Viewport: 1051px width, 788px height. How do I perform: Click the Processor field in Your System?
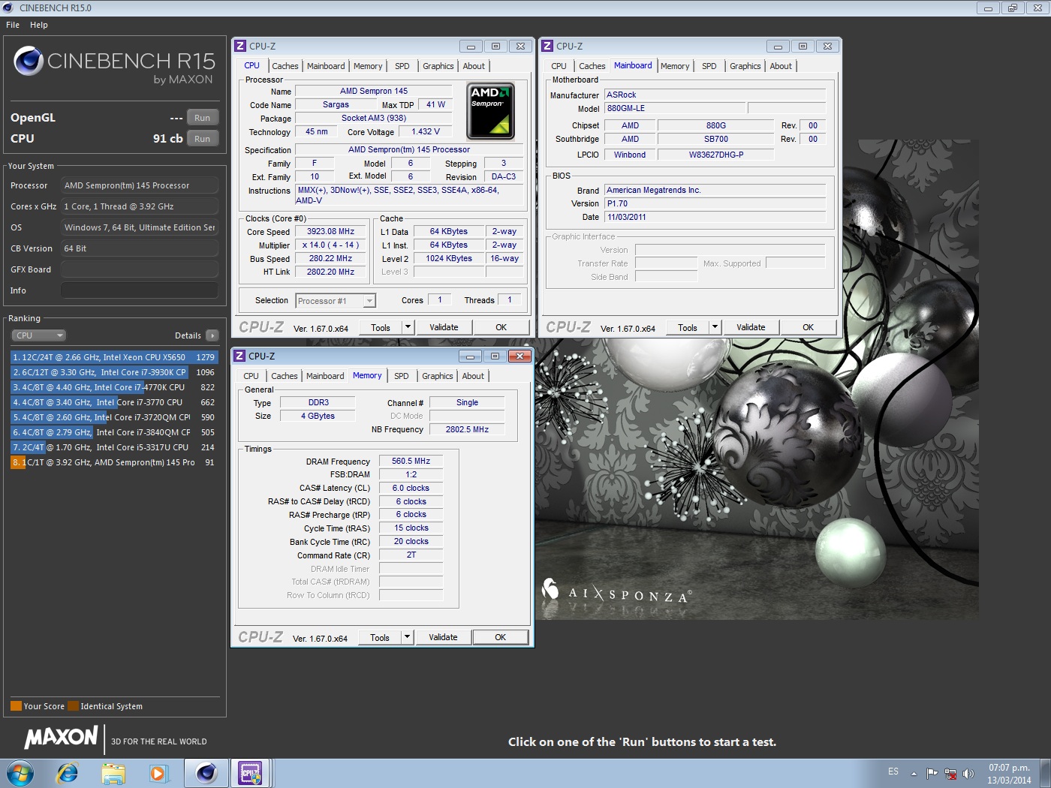click(140, 185)
